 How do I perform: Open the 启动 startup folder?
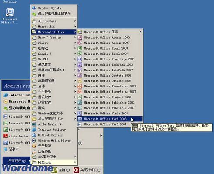point(54,86)
